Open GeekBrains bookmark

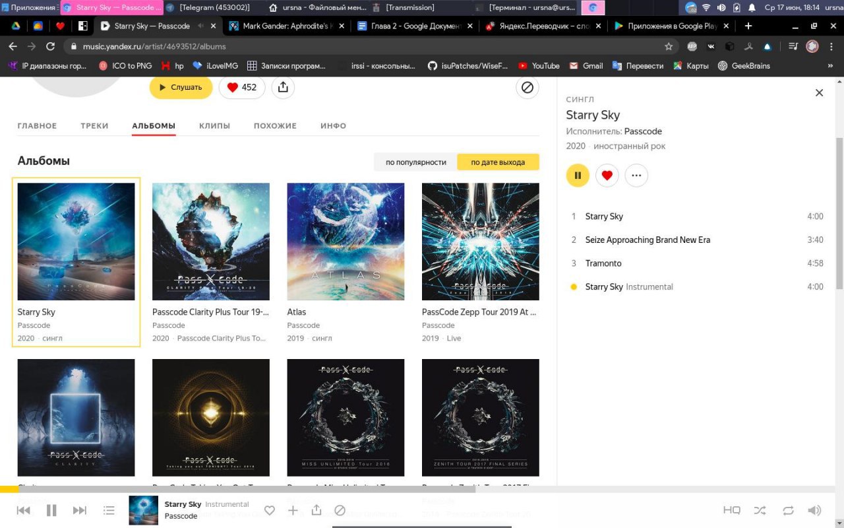click(745, 66)
